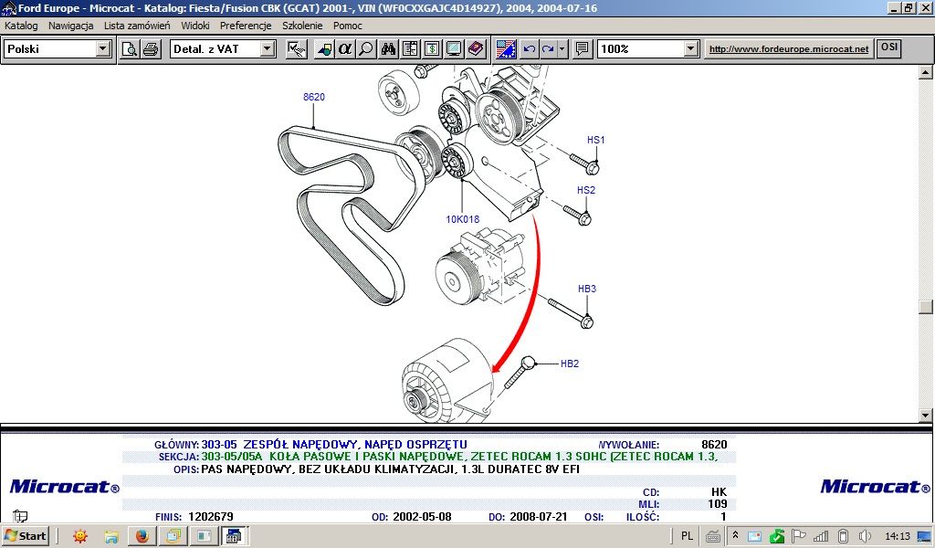The height and width of the screenshot is (548, 935).
Task: Open the Szkolenie menu
Action: [x=302, y=26]
